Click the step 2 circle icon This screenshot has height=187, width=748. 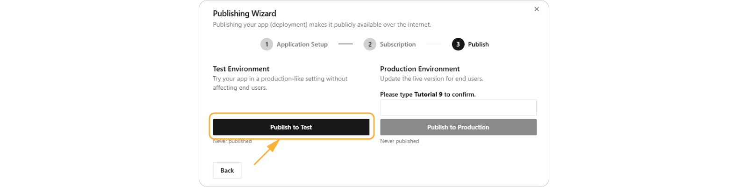(370, 44)
